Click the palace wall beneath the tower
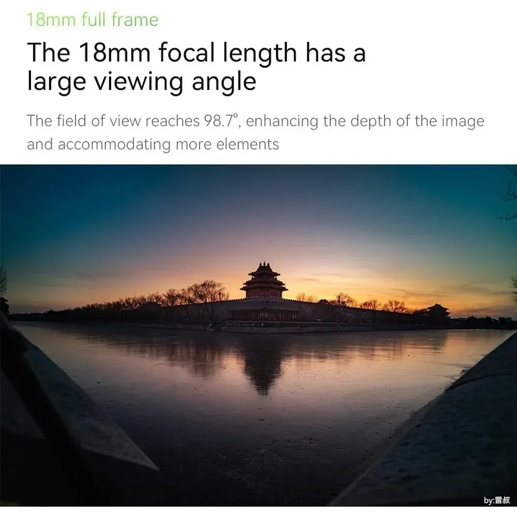The image size is (517, 517). (x=264, y=310)
